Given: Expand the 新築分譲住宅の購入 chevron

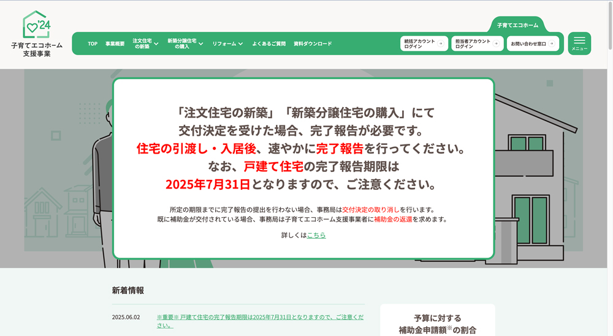Looking at the screenshot, I should coord(202,44).
